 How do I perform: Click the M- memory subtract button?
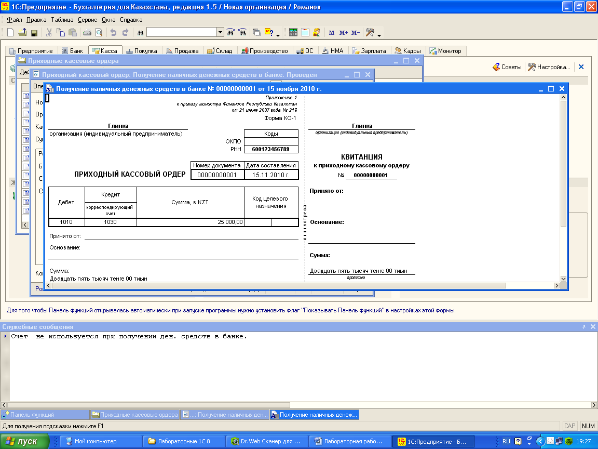356,33
